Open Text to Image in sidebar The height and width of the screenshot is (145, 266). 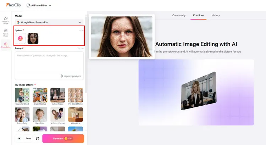[6, 33]
